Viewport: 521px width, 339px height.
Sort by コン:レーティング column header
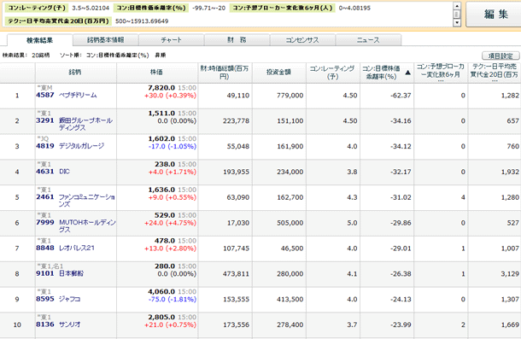point(332,73)
